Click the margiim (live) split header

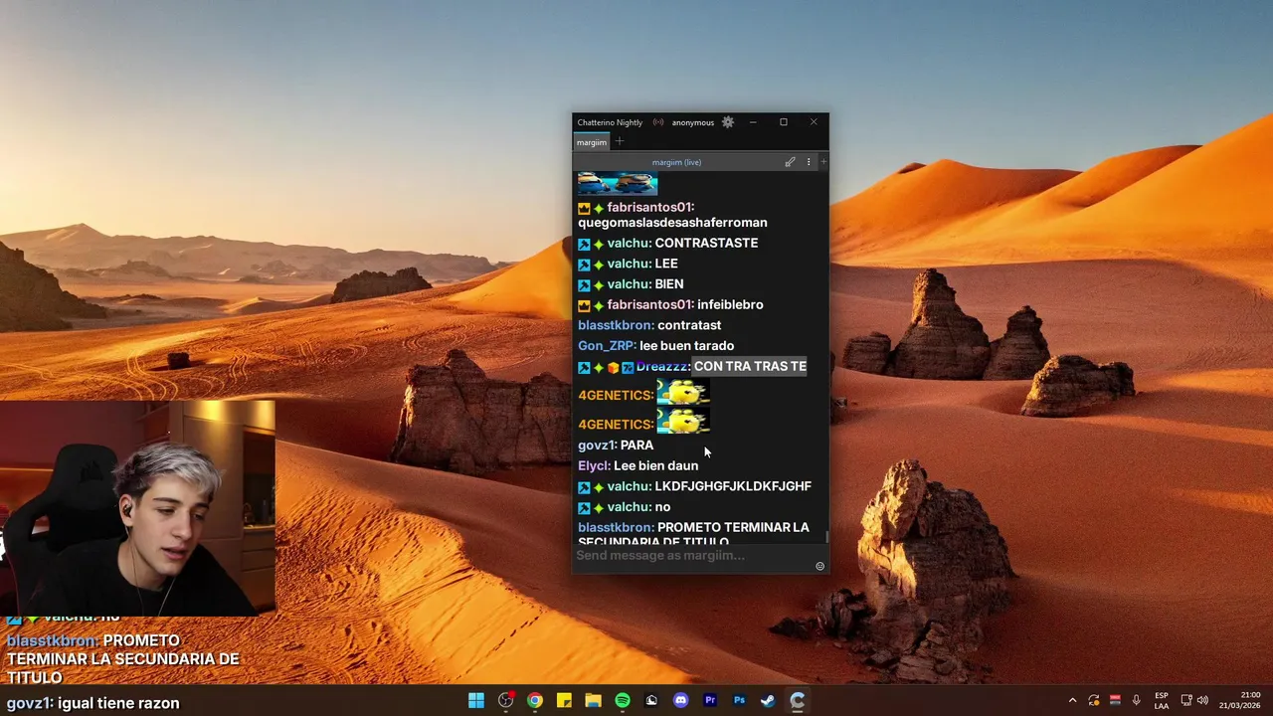pyautogui.click(x=676, y=162)
